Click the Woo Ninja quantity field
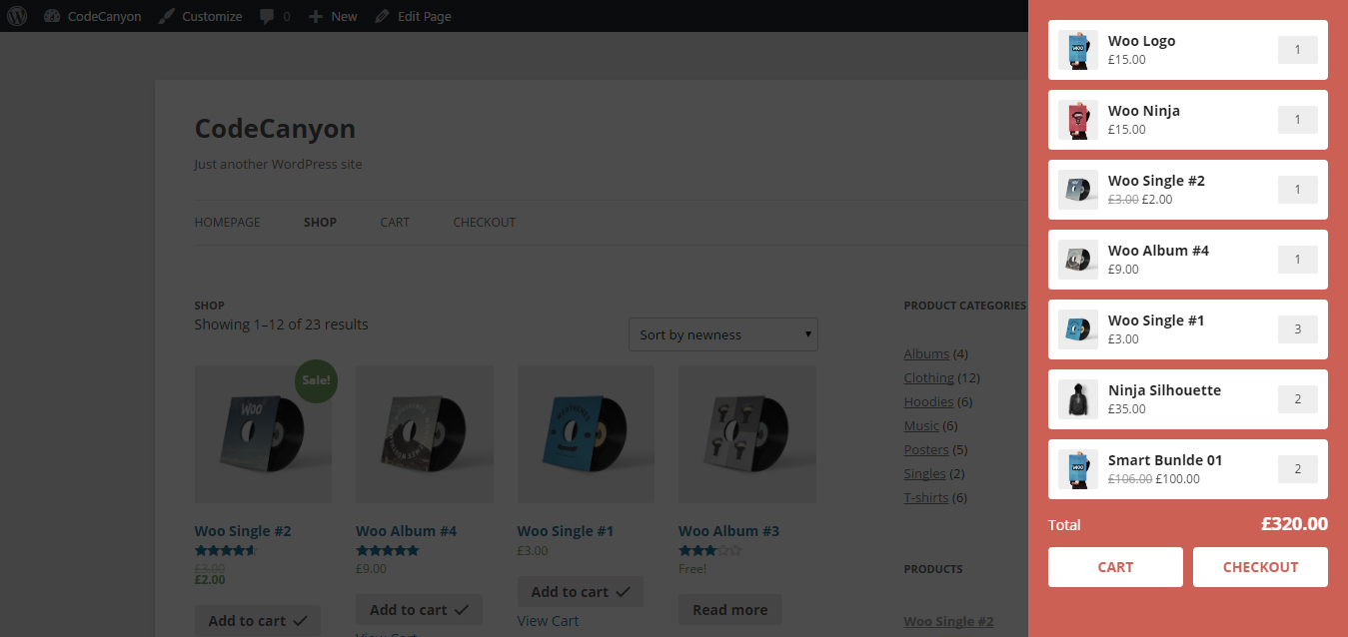The height and width of the screenshot is (637, 1348). tap(1298, 120)
